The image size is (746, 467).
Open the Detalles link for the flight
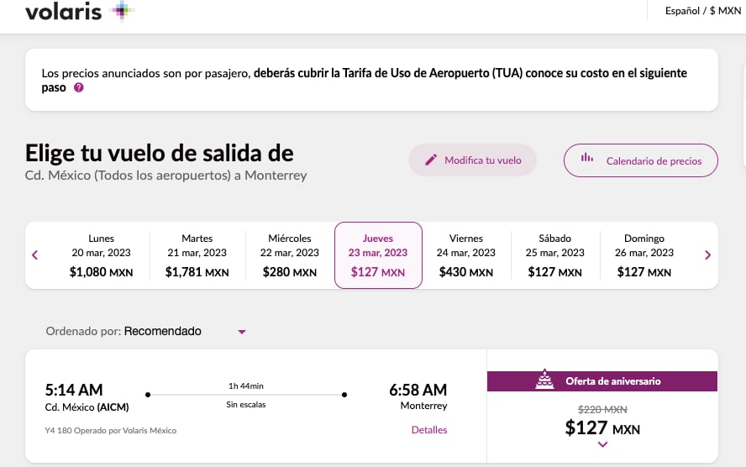coord(429,430)
